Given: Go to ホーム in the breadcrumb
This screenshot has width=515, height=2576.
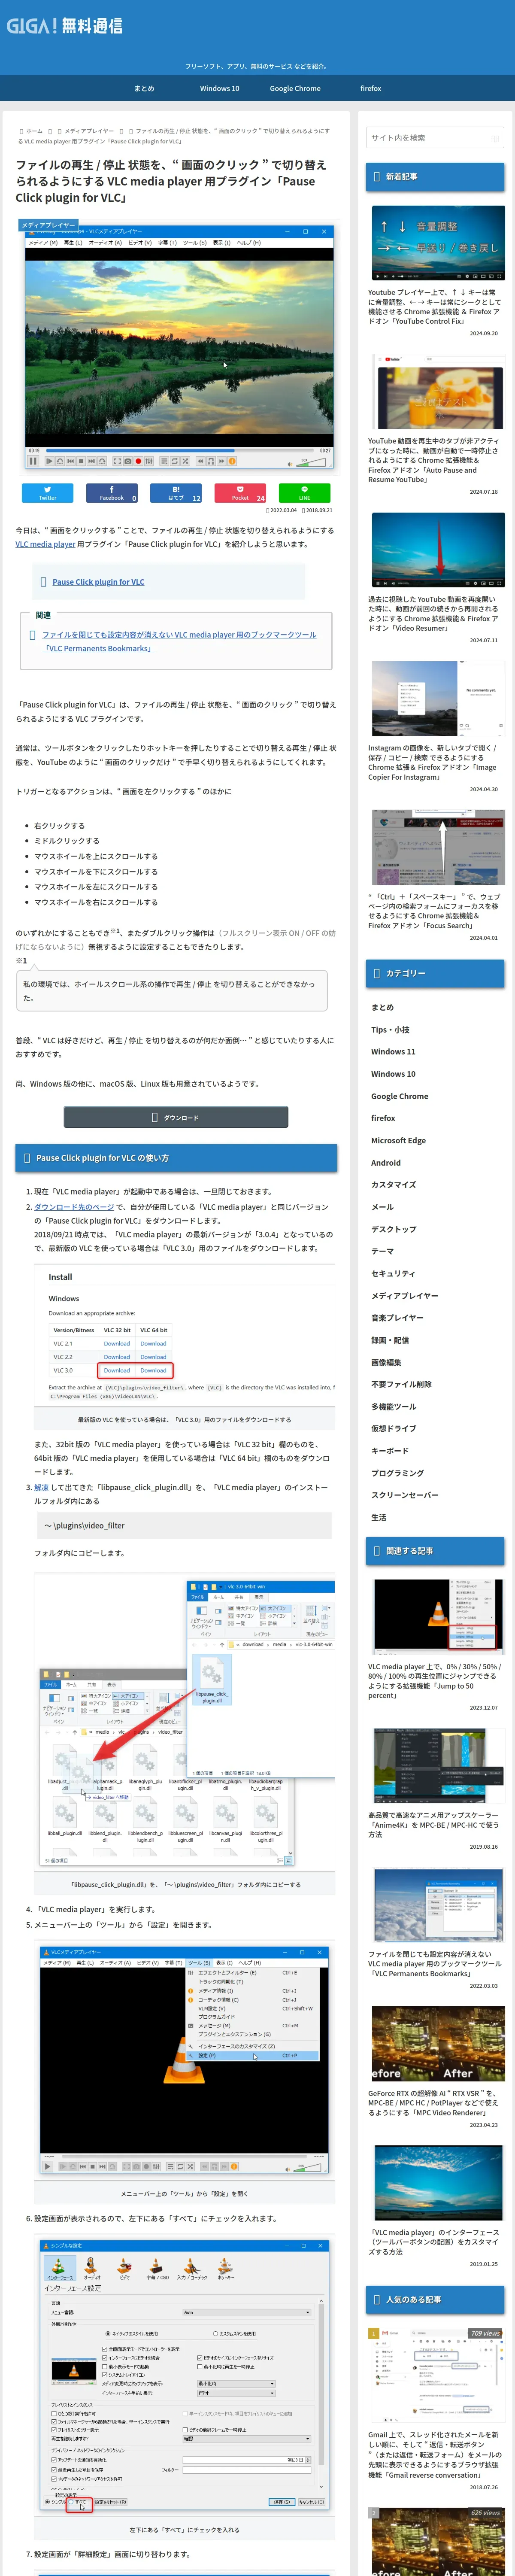Looking at the screenshot, I should [34, 131].
